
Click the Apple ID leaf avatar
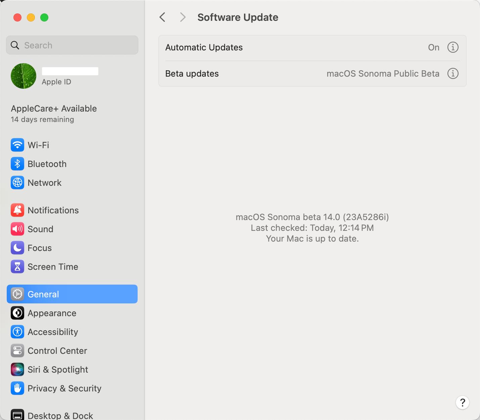[x=23, y=76]
